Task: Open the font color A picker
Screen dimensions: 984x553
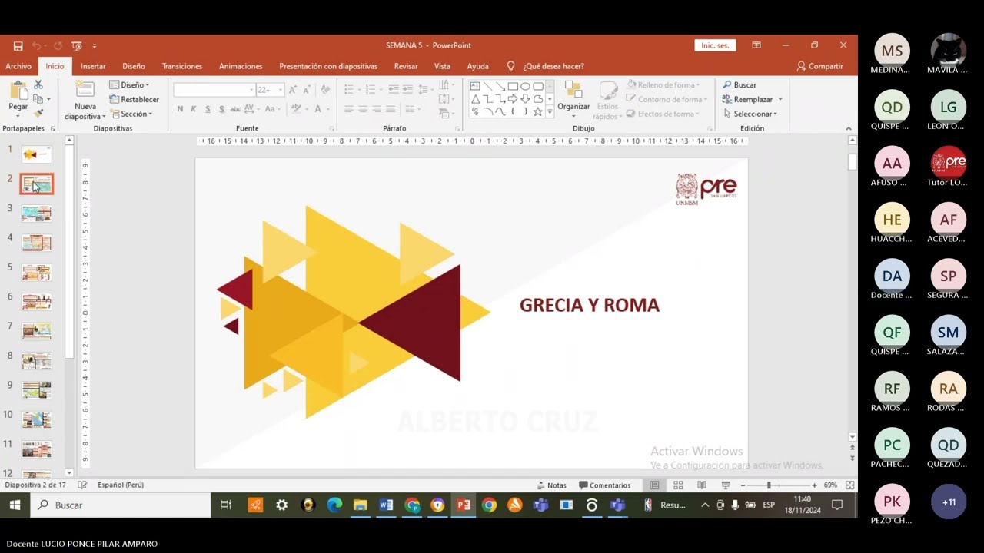Action: point(320,109)
